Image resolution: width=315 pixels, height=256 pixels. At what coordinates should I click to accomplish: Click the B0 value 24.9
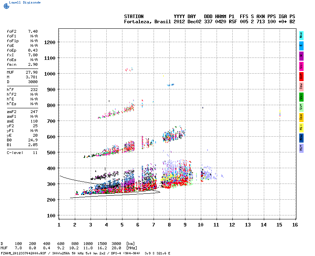point(33,140)
